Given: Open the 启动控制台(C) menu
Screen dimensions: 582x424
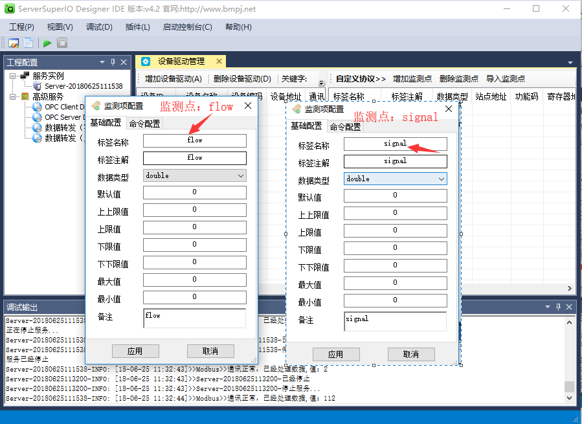Looking at the screenshot, I should coord(188,27).
